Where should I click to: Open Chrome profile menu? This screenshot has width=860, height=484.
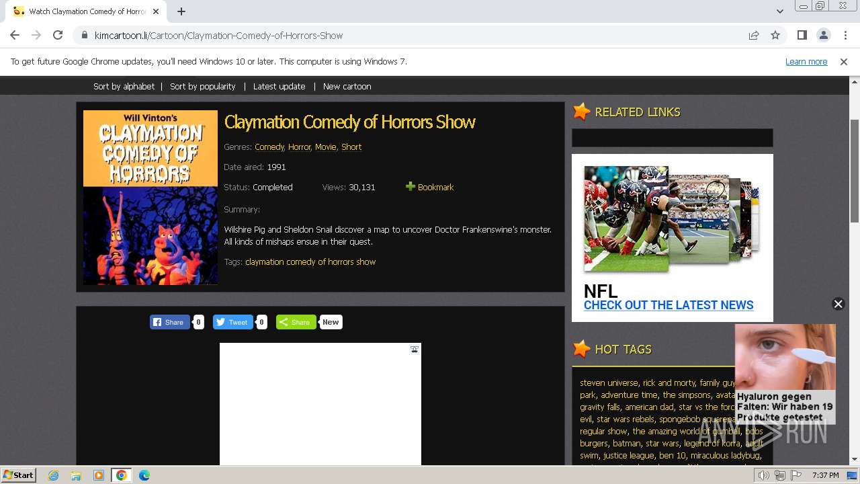(823, 35)
